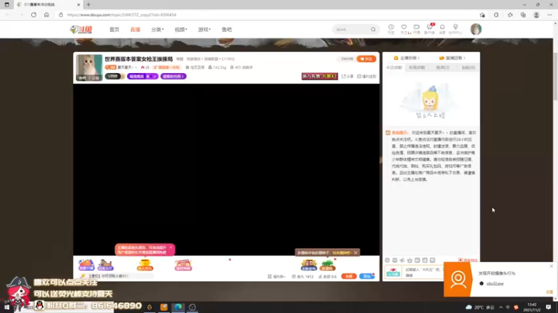Open user profile avatar in header
The image size is (558, 313).
coord(476,29)
